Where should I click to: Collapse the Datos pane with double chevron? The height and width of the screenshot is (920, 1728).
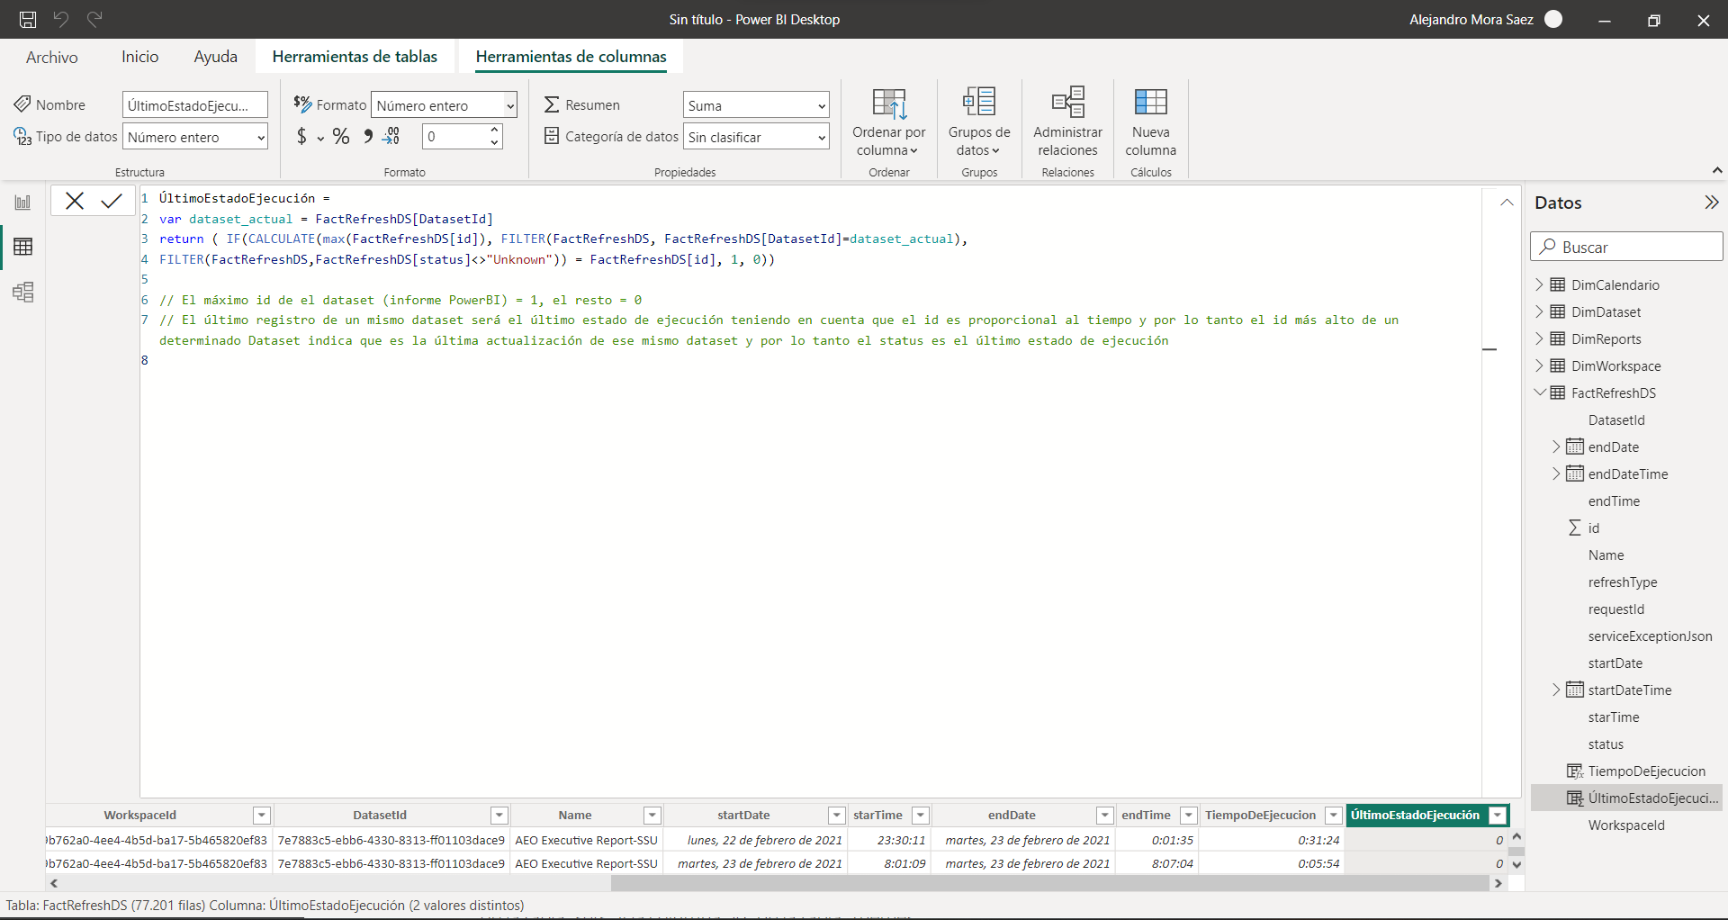tap(1711, 203)
